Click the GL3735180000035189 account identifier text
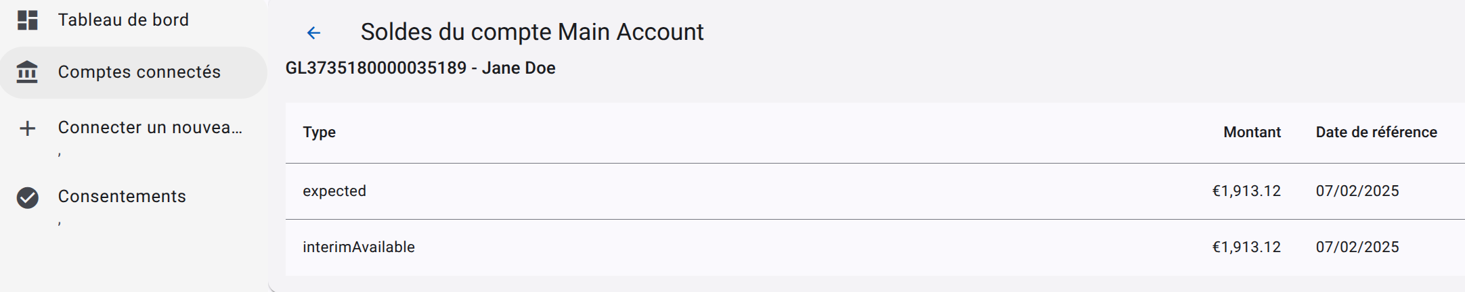The width and height of the screenshot is (1465, 292). (376, 68)
